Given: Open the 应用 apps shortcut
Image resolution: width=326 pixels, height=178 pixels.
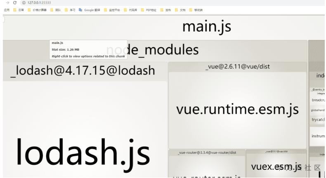Looking at the screenshot, I should coord(7,10).
